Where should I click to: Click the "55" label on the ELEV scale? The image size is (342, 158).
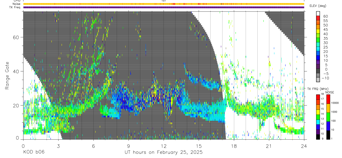click(x=325, y=21)
